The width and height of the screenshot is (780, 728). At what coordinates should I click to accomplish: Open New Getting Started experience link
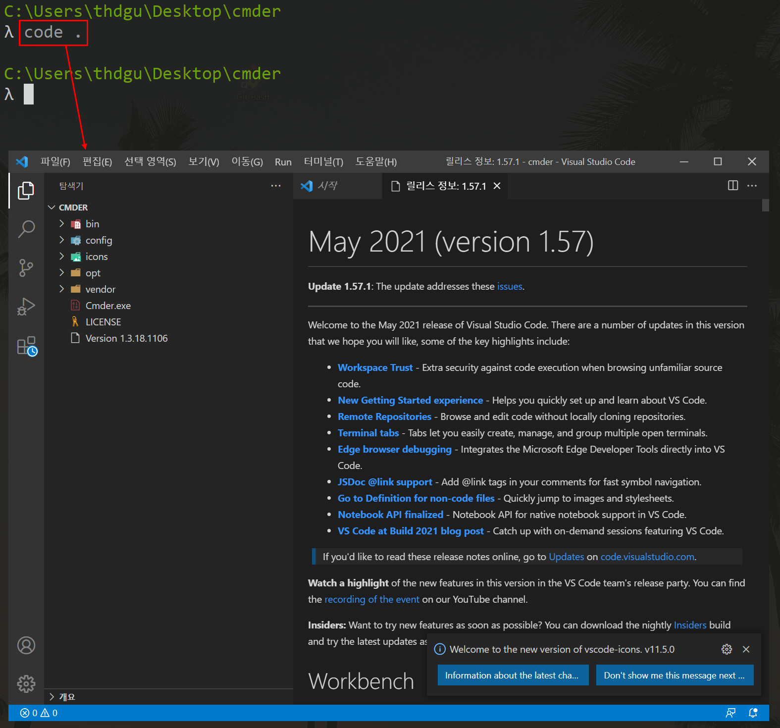point(410,400)
